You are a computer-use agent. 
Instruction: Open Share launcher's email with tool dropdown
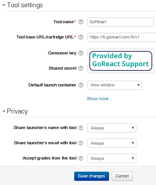click(112, 143)
